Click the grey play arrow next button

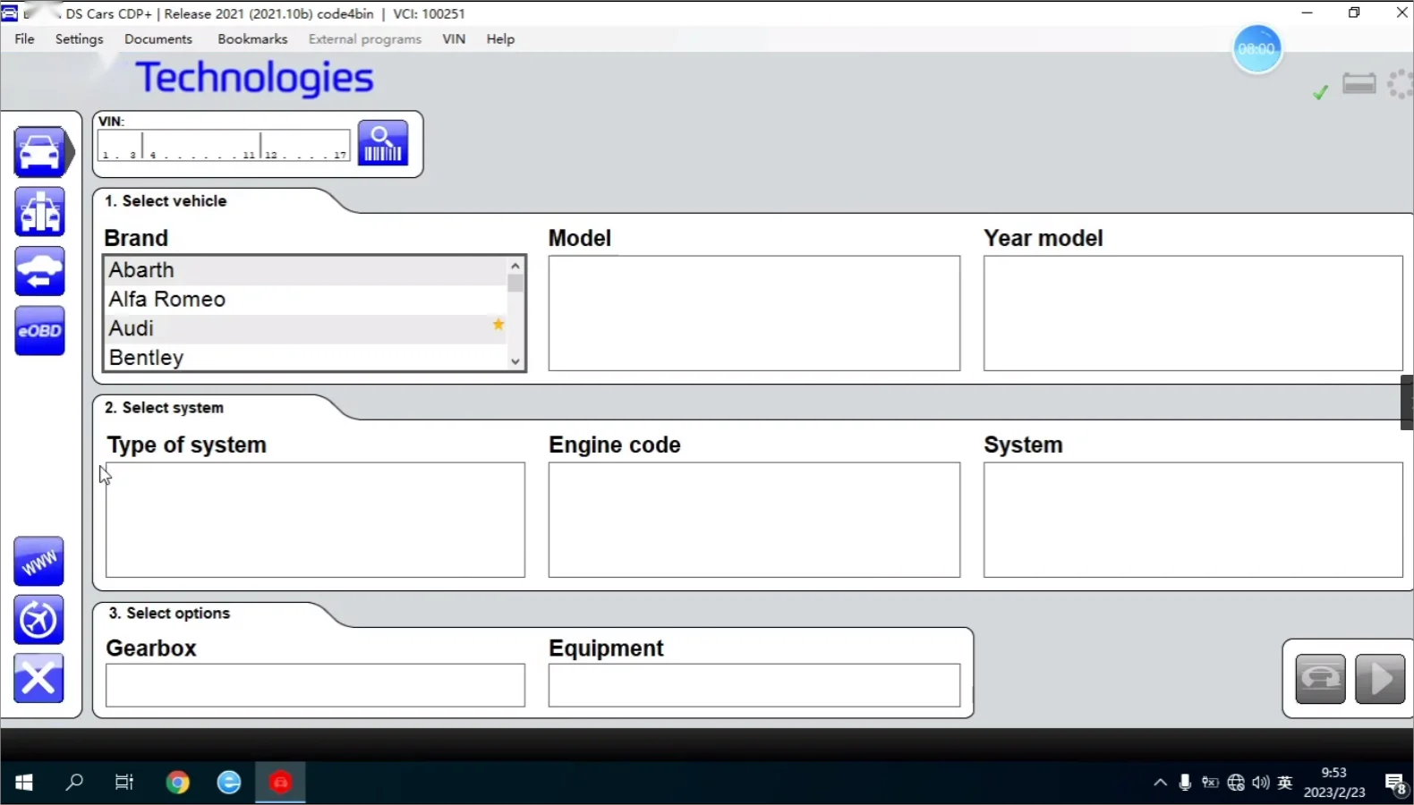(x=1380, y=679)
